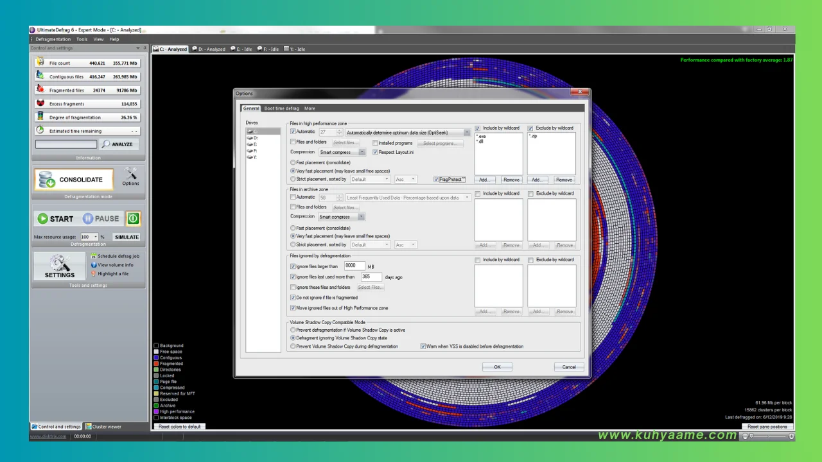This screenshot has width=822, height=462.
Task: Open the Help menu
Action: (114, 39)
